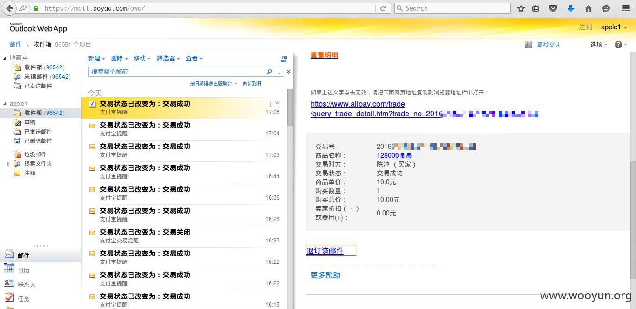Open the 新建 dropdown
Image resolution: width=636 pixels, height=309 pixels.
(x=97, y=58)
